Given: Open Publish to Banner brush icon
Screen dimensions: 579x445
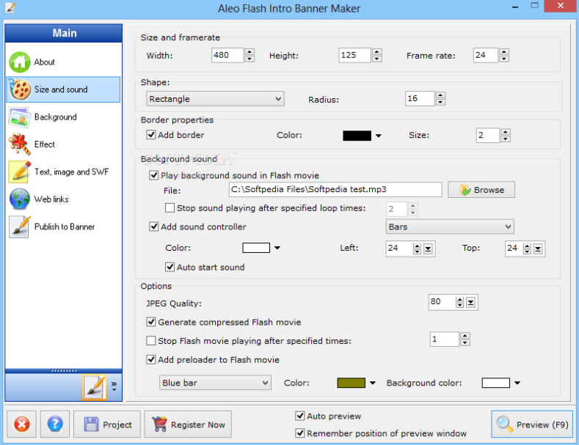Looking at the screenshot, I should pos(20,227).
